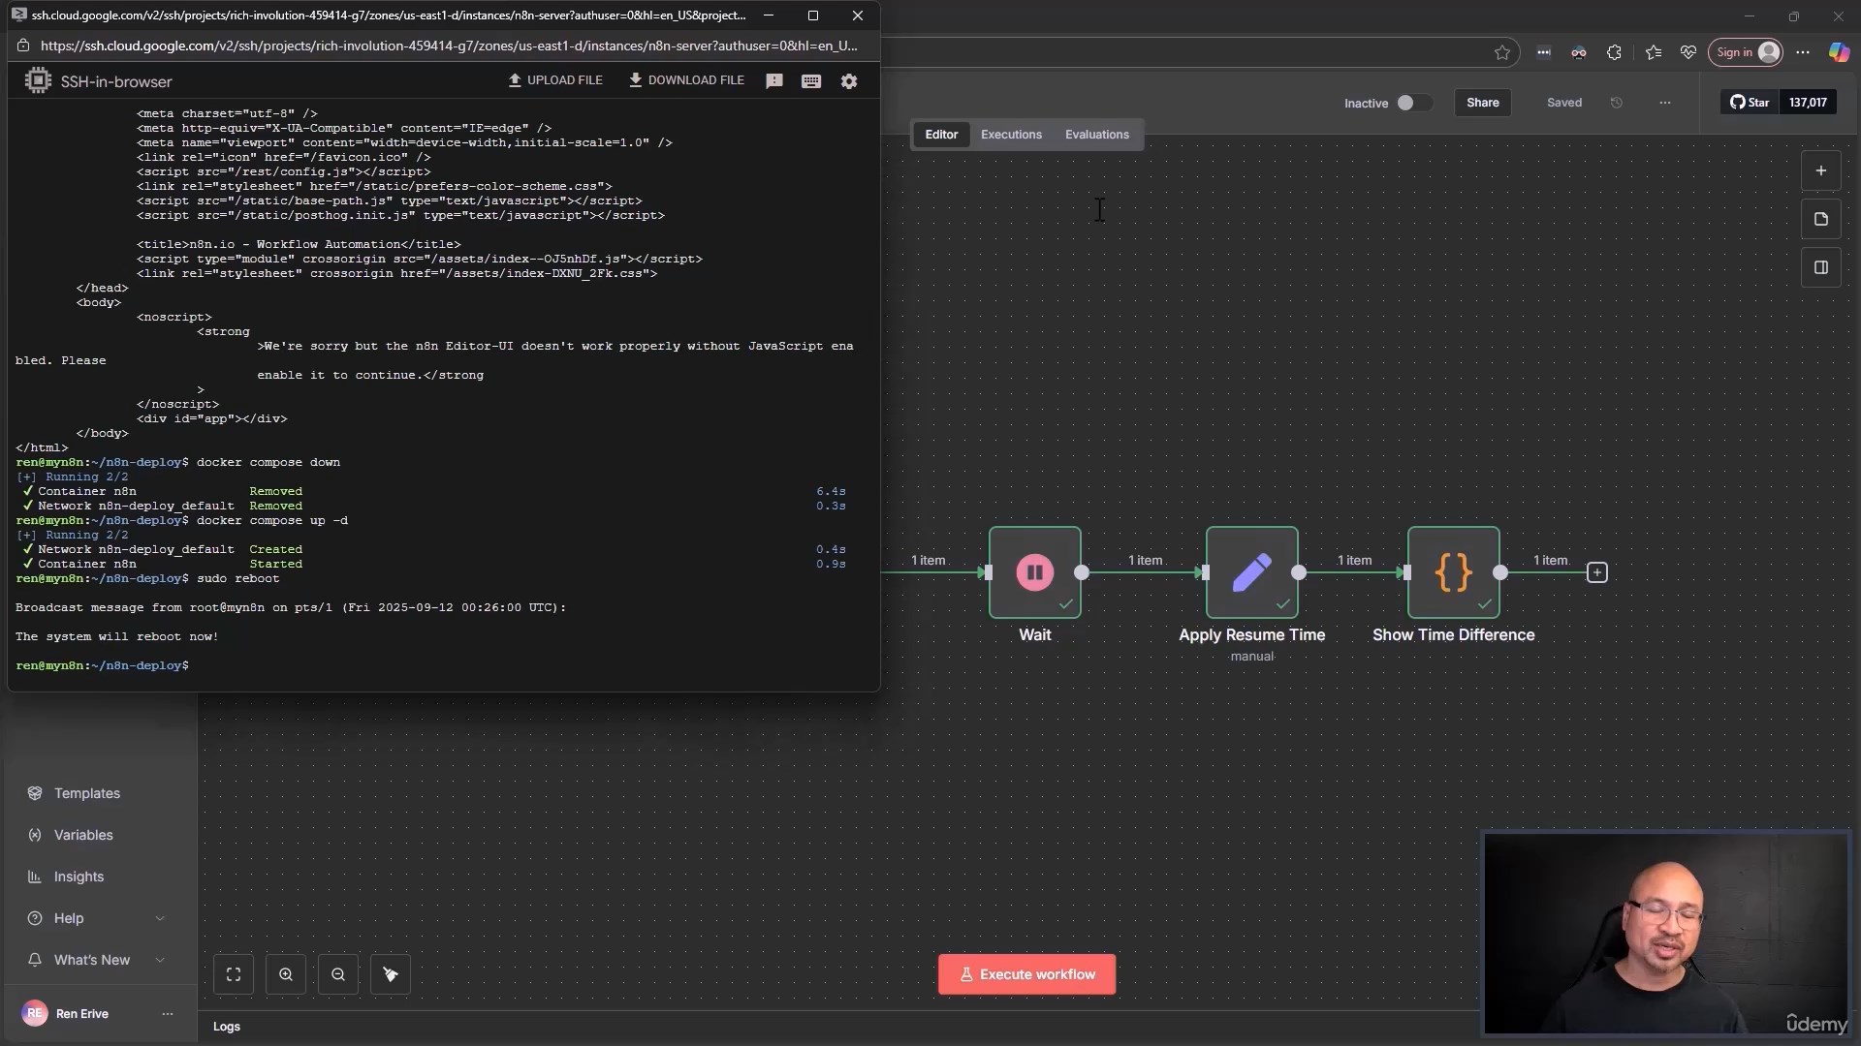The image size is (1861, 1046).
Task: Open Ren Erive user options menu
Action: pos(168,1014)
